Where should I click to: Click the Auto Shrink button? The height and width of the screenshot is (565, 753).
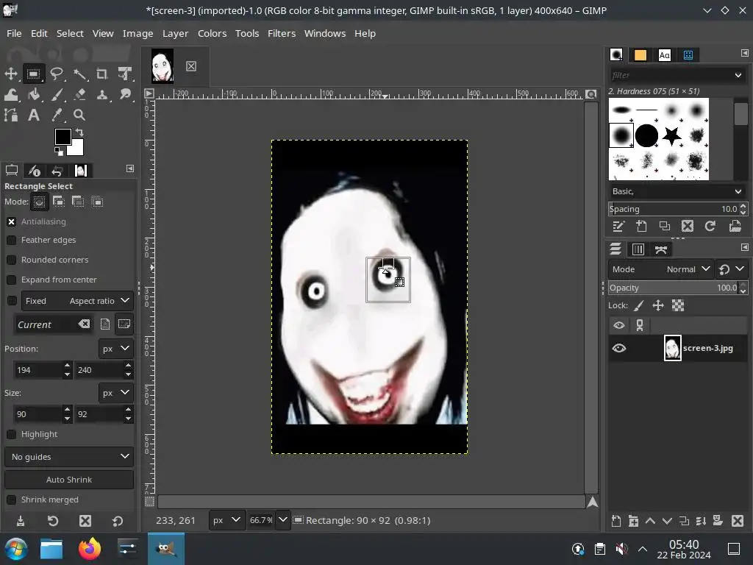(69, 480)
